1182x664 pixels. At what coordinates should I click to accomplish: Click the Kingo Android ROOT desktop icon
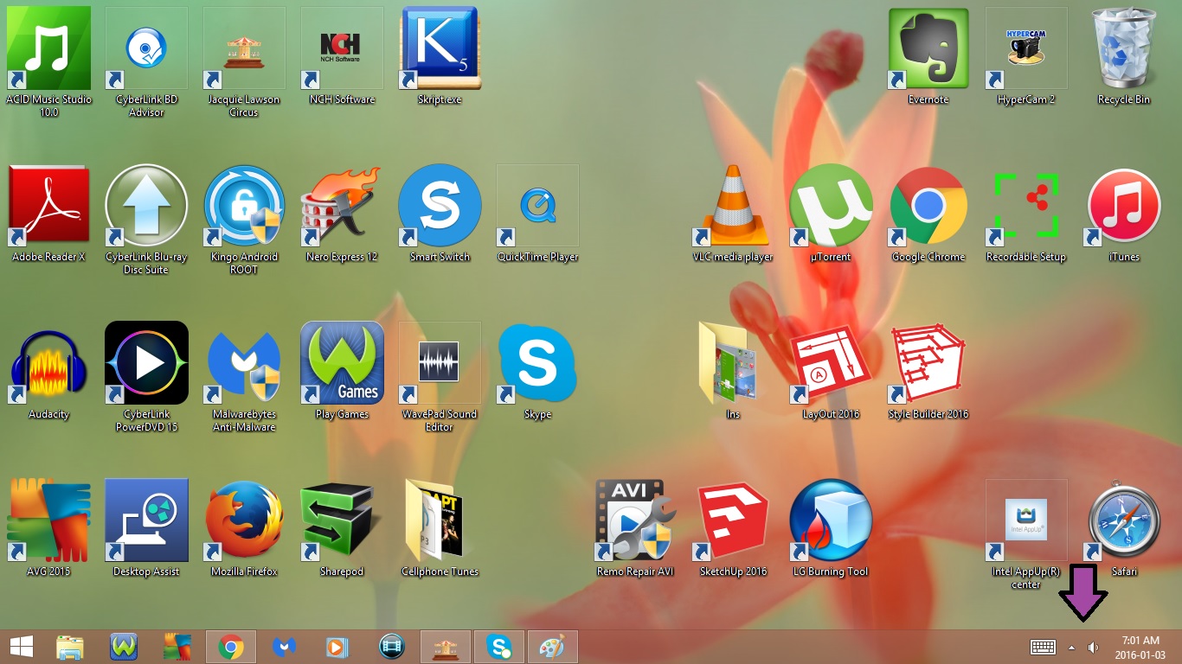[x=244, y=206]
